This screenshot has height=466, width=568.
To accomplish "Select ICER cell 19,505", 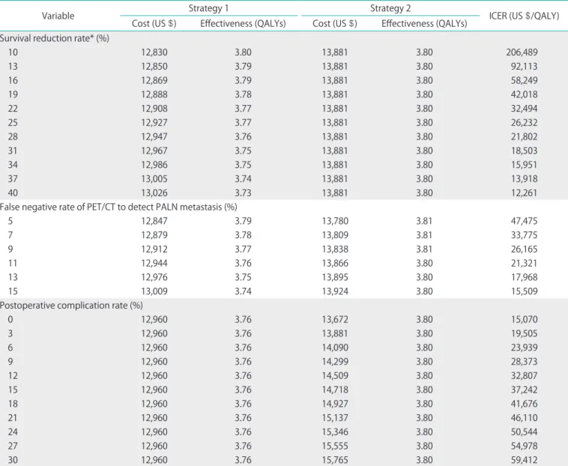I will click(x=525, y=334).
